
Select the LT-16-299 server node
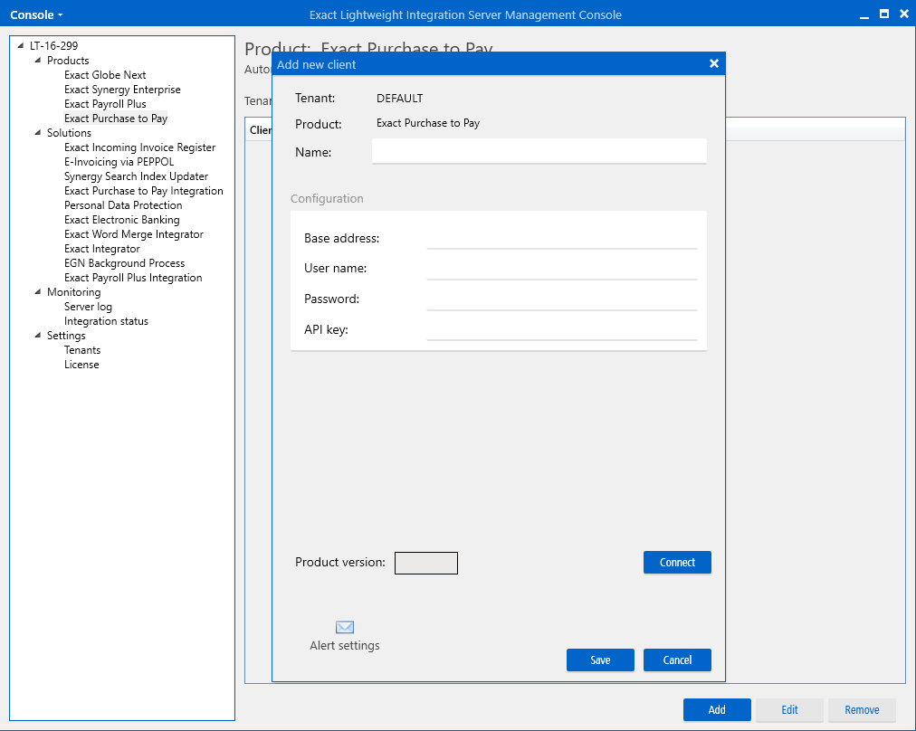tap(53, 45)
